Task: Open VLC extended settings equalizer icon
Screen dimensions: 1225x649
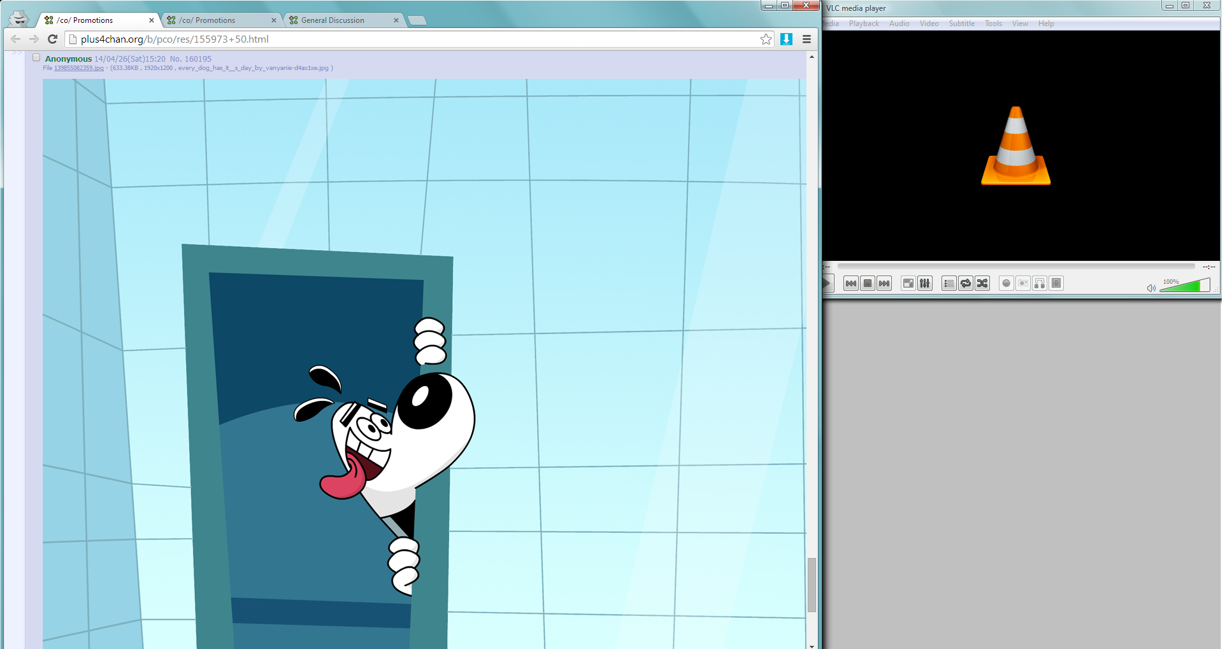Action: pos(925,284)
